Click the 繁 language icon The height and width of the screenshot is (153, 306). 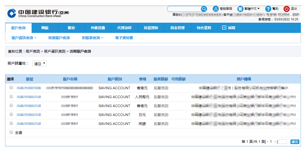(240, 9)
